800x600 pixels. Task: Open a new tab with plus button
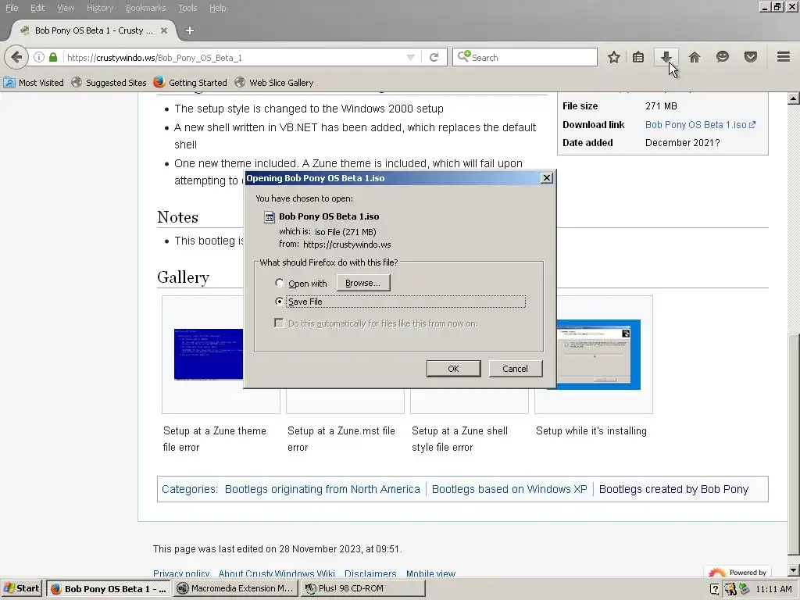pos(190,30)
